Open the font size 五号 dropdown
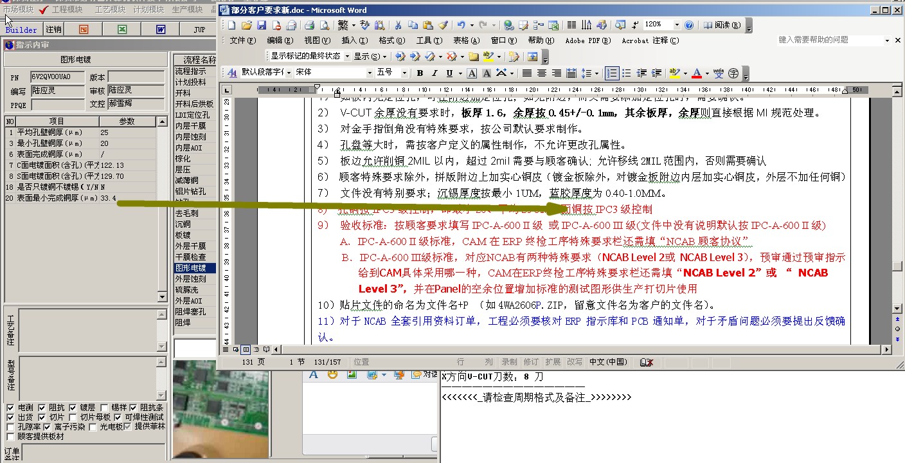The image size is (905, 463). tap(404, 73)
